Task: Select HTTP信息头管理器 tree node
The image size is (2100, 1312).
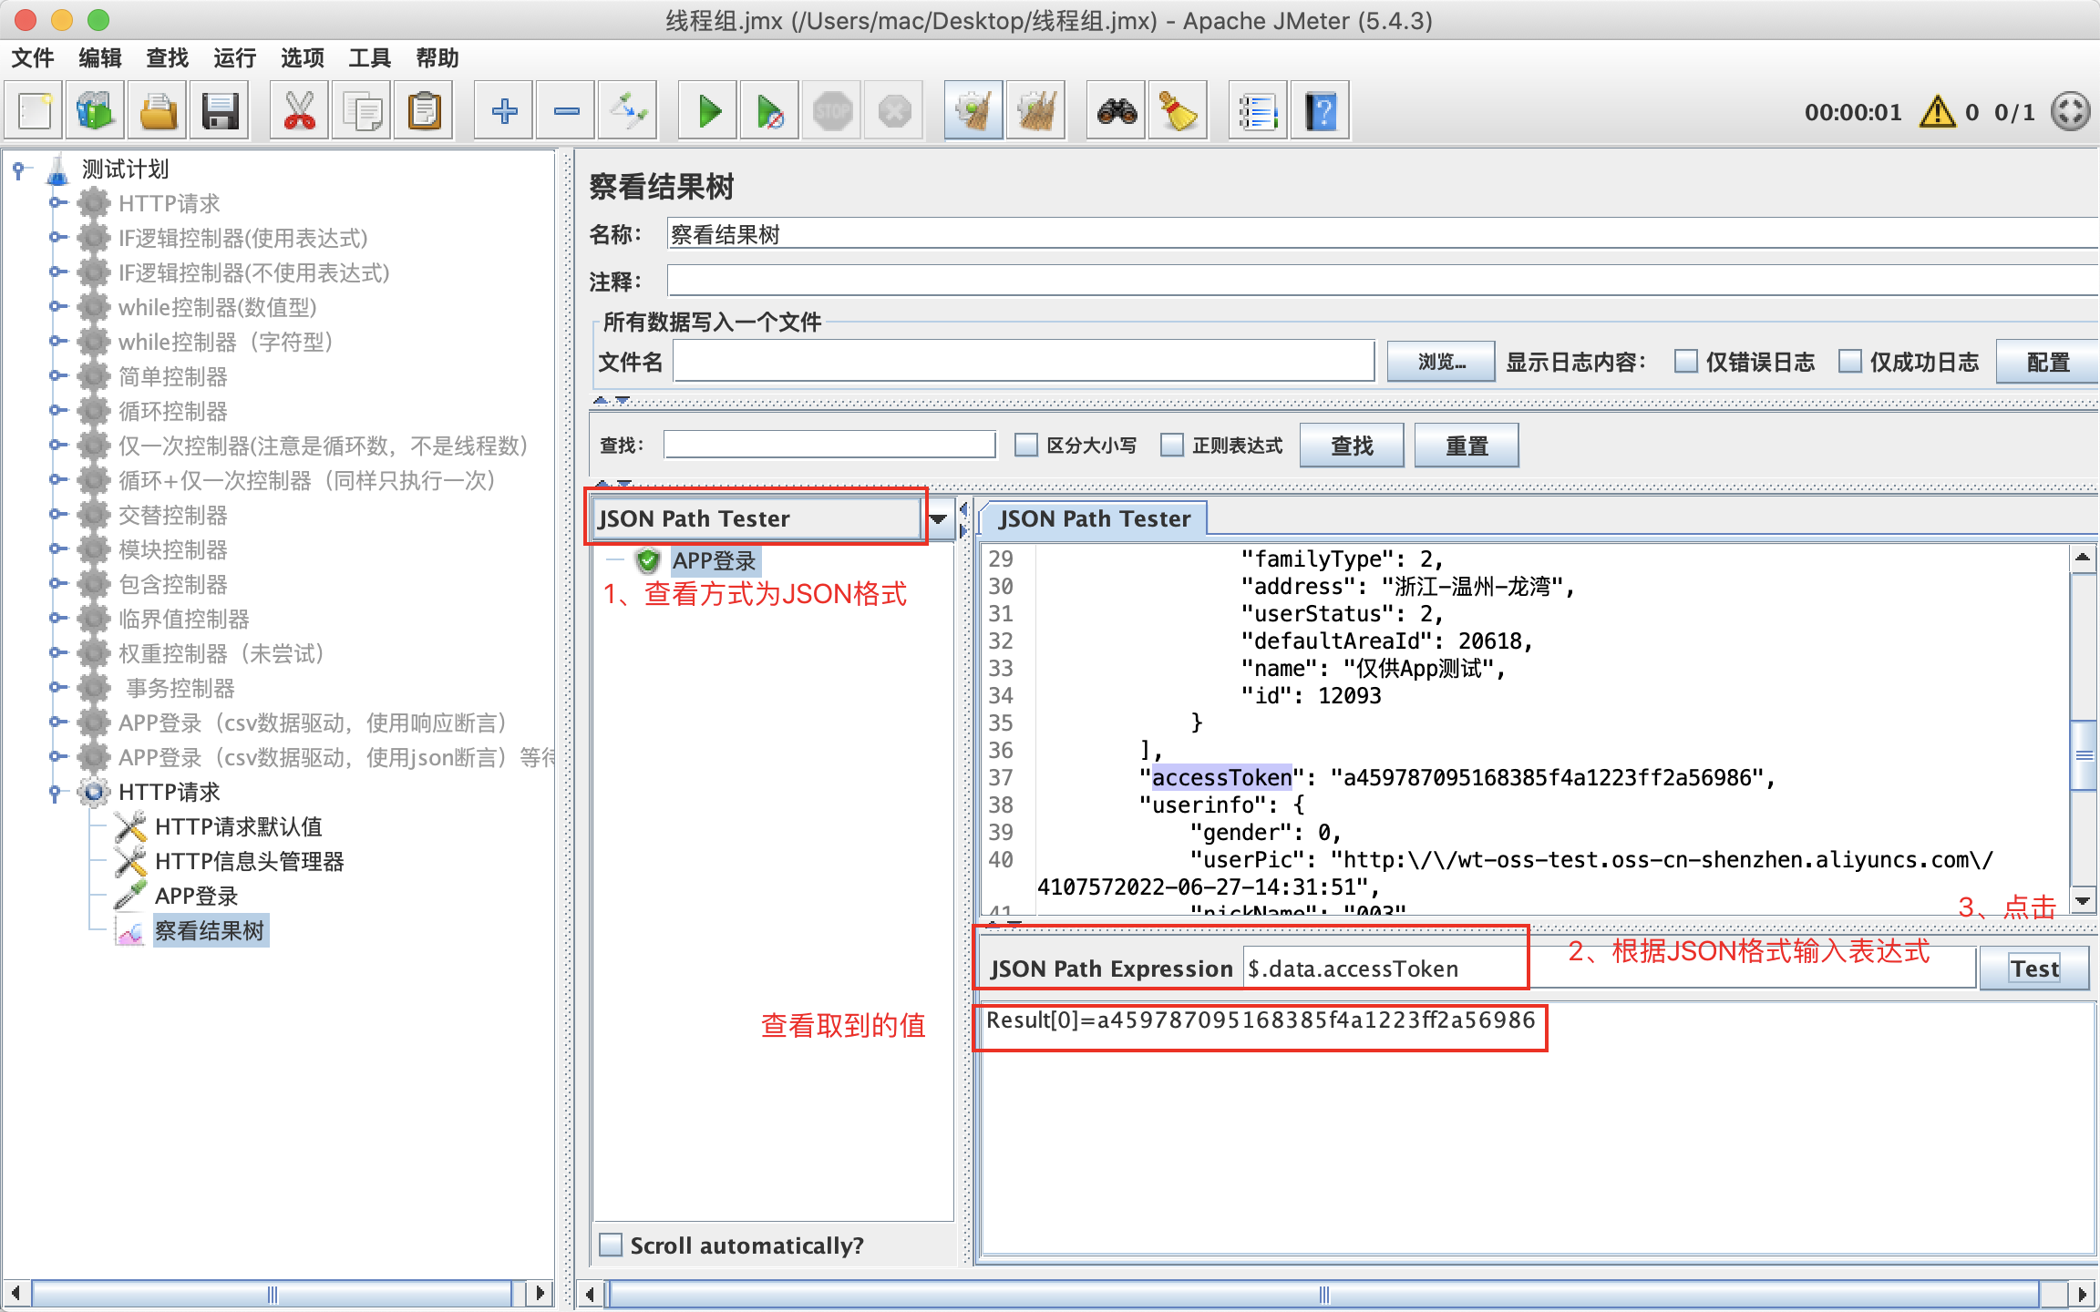Action: click(x=249, y=861)
